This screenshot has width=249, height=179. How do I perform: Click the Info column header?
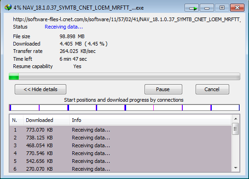tap(150, 120)
